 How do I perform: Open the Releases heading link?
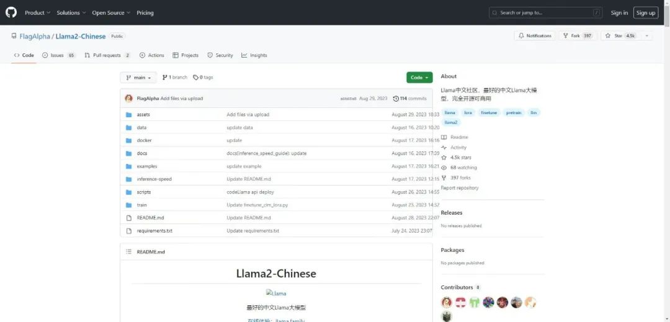click(452, 213)
